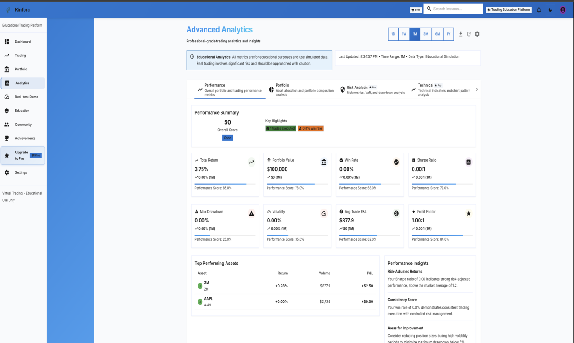Viewport: 574px width, 343px height.
Task: Click the Profit Factor star icon
Action: coord(469,213)
